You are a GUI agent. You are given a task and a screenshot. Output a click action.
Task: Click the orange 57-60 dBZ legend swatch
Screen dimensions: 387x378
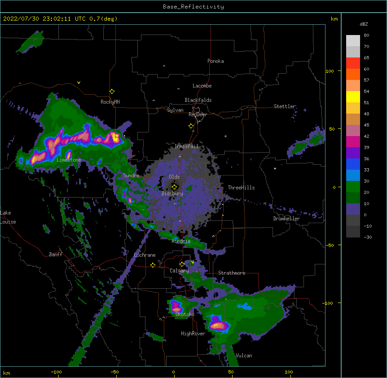pyautogui.click(x=353, y=74)
